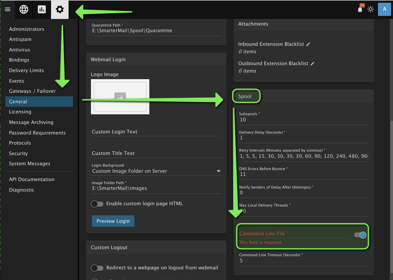Click the Retry Intervals input field
This screenshot has width=393, height=280.
[x=303, y=156]
